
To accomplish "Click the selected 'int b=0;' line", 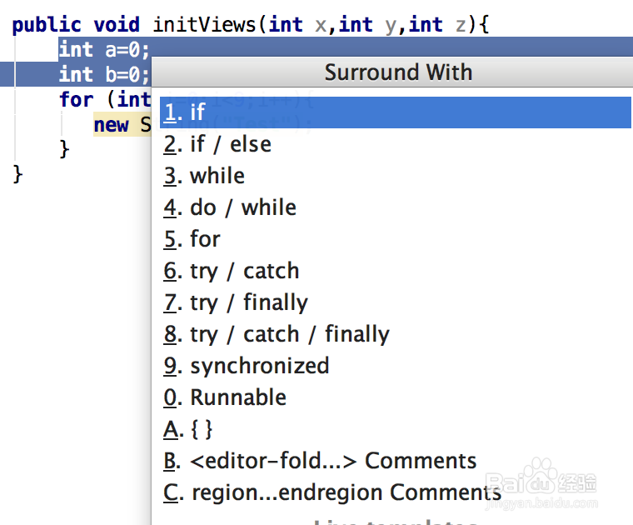I will [x=104, y=75].
